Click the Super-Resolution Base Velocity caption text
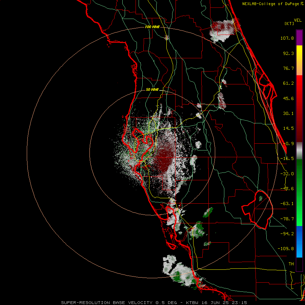The width and height of the screenshot is (305, 305). (x=154, y=303)
